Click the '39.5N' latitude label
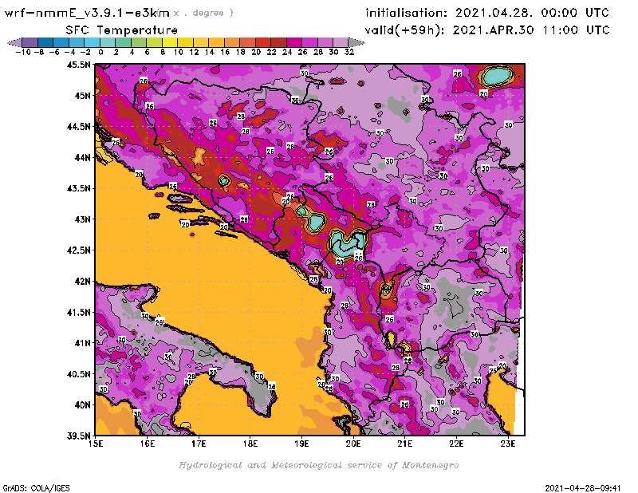This screenshot has height=493, width=638. click(79, 436)
